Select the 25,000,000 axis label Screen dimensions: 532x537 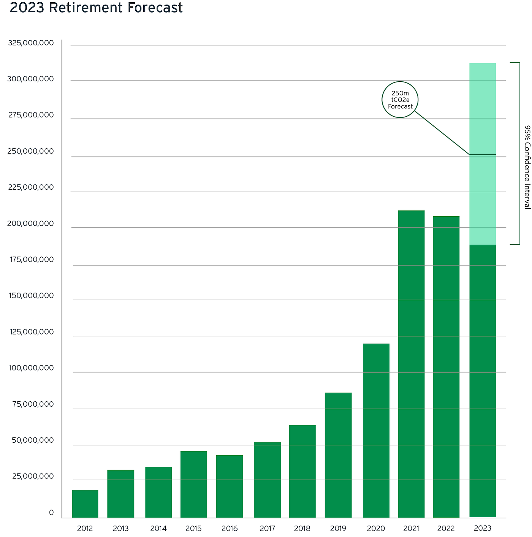pos(33,476)
